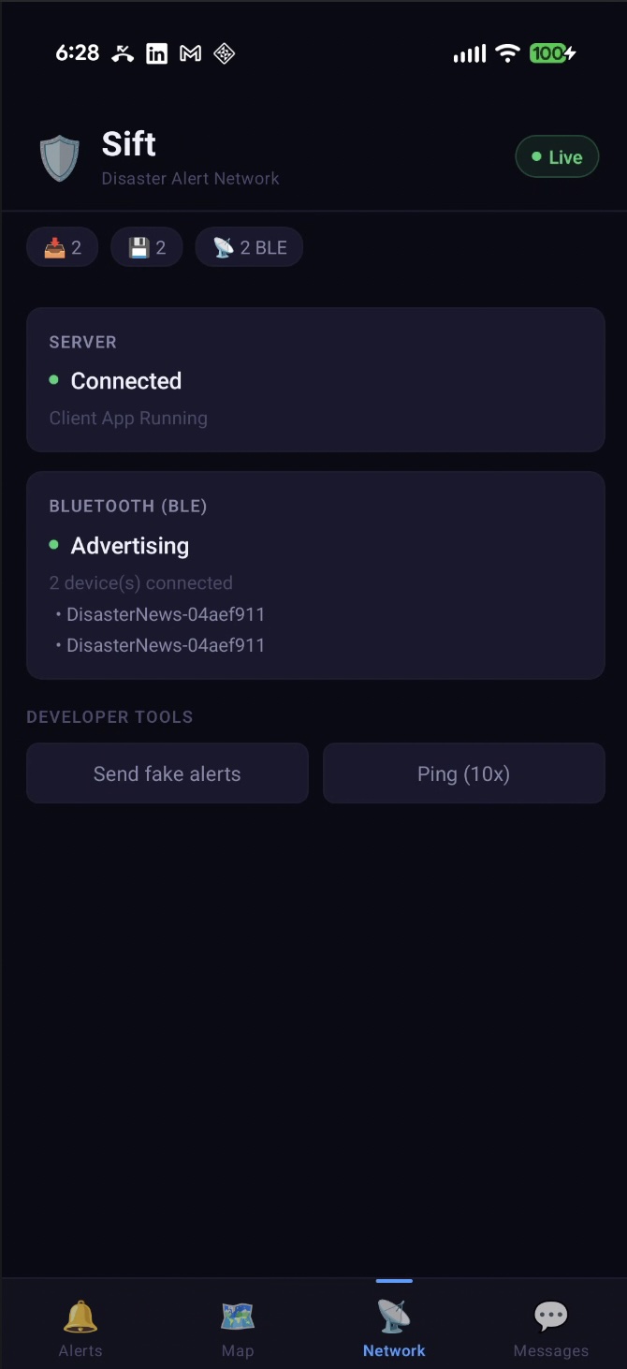The height and width of the screenshot is (1369, 627).
Task: Select the Network satellite dish icon
Action: pyautogui.click(x=394, y=1316)
